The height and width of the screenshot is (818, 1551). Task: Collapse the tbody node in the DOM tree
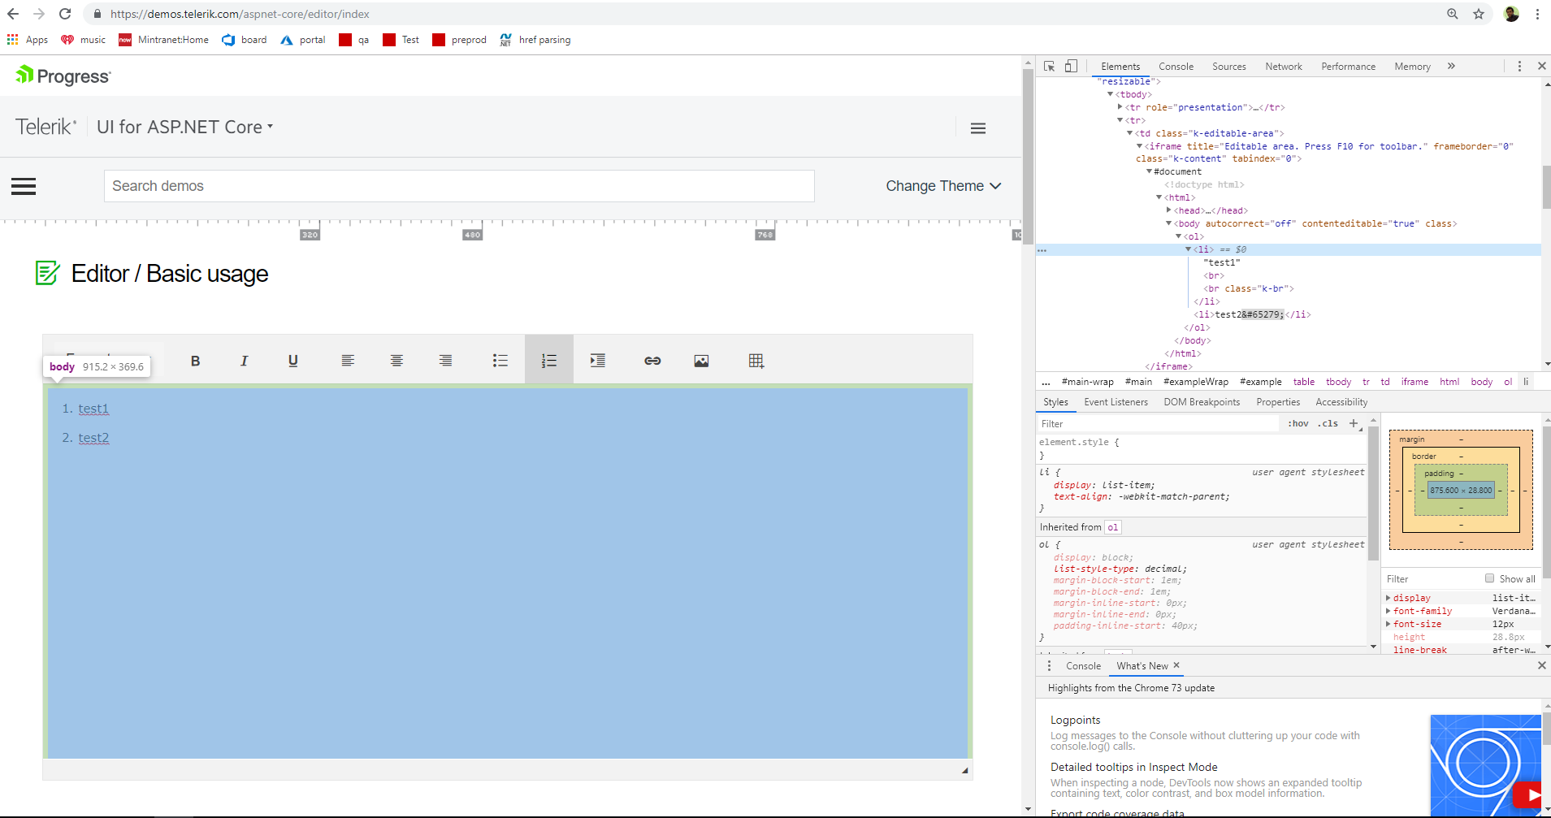(1111, 94)
